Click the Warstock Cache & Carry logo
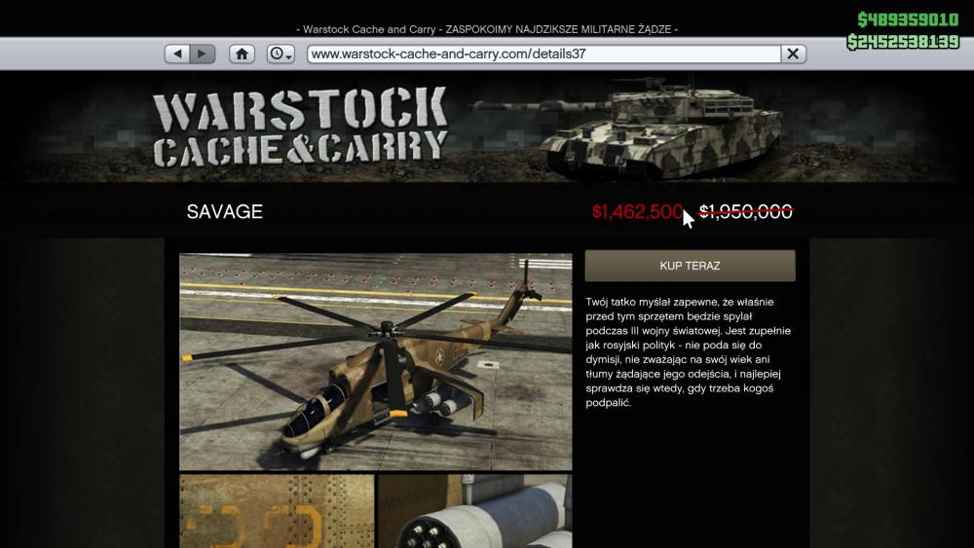The width and height of the screenshot is (974, 548). 300,128
